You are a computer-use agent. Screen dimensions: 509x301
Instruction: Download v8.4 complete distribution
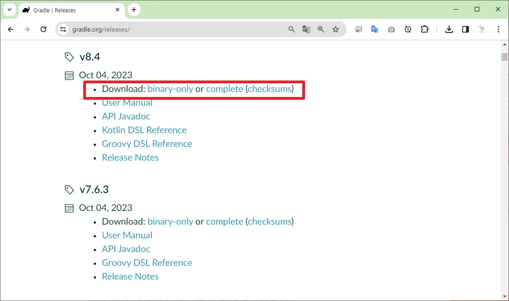(x=224, y=89)
